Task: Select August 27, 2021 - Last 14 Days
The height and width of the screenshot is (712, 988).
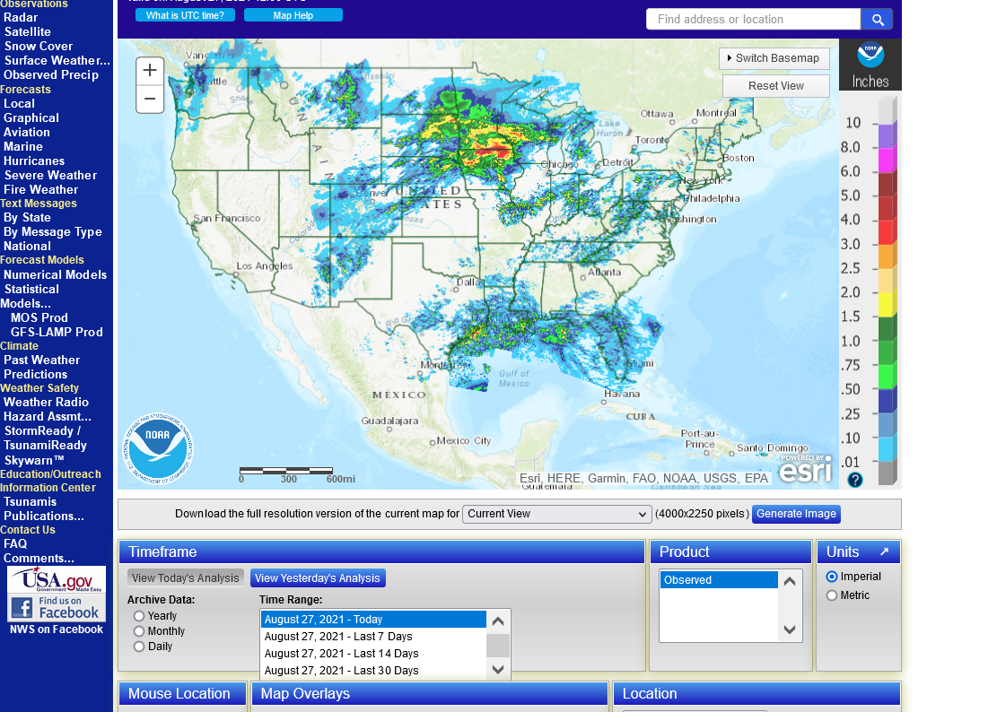Action: [373, 654]
